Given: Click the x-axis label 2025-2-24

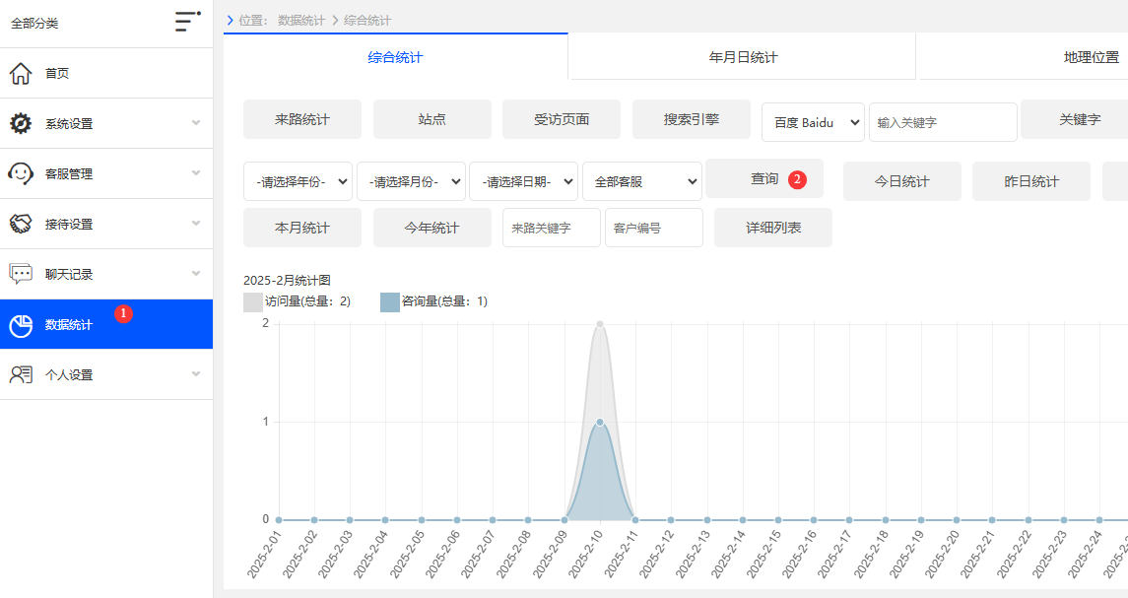Looking at the screenshot, I should pos(1084,554).
